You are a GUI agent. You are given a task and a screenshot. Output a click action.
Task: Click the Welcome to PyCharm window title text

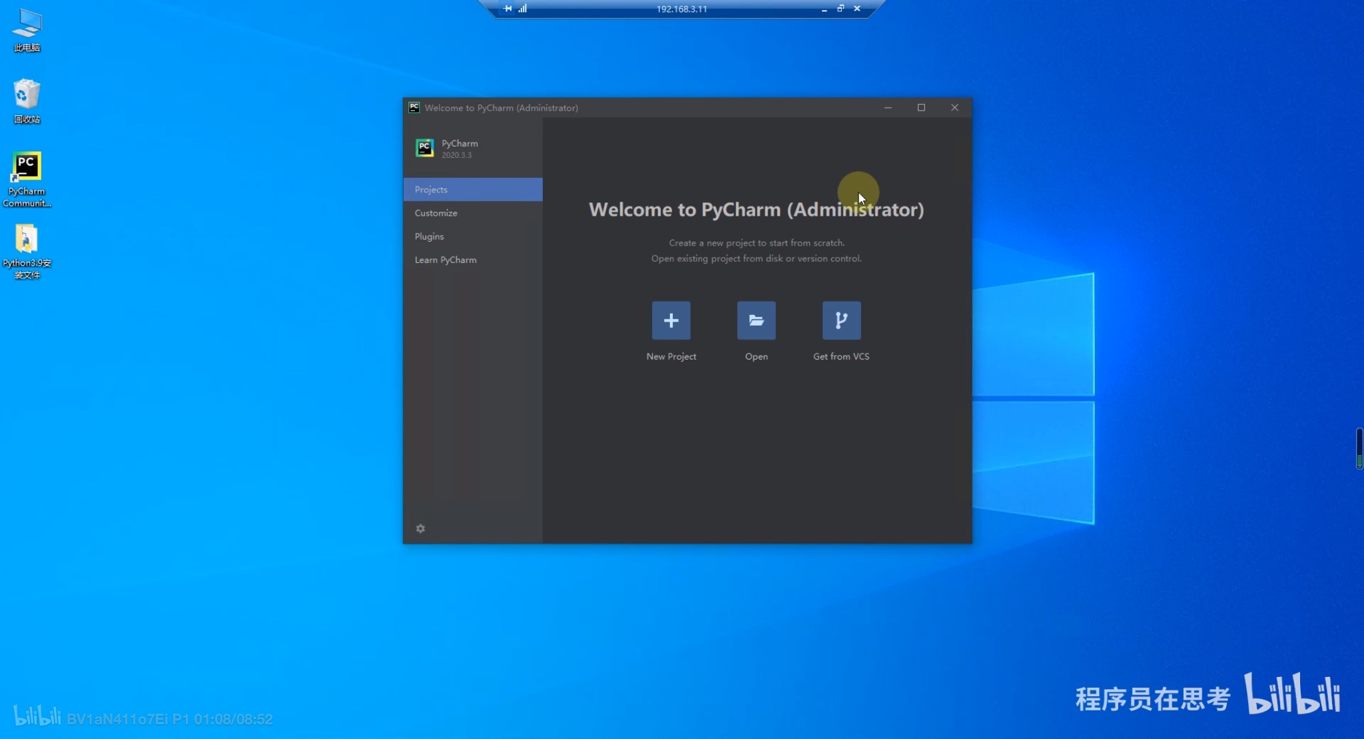[x=501, y=108]
